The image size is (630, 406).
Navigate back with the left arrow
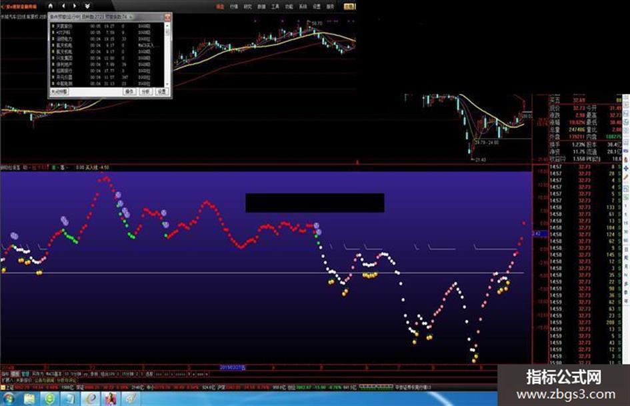[63, 6]
